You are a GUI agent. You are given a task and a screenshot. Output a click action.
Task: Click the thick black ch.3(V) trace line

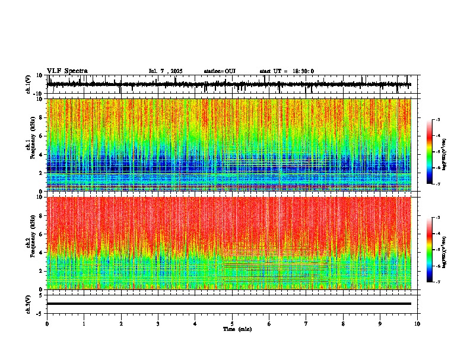[229, 304]
